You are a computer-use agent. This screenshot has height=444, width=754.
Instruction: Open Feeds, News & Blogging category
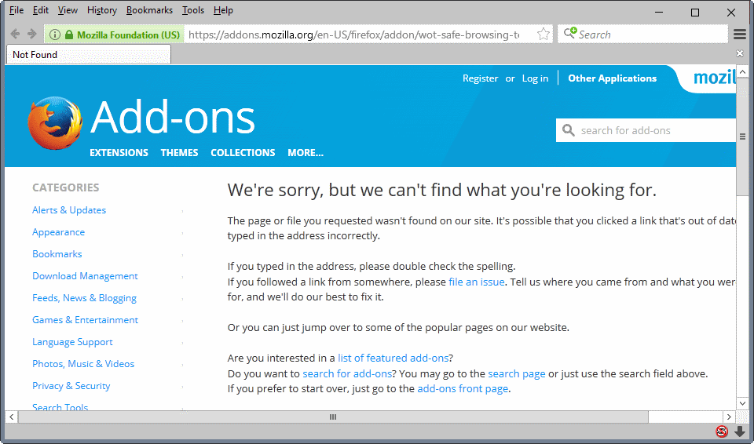click(84, 298)
